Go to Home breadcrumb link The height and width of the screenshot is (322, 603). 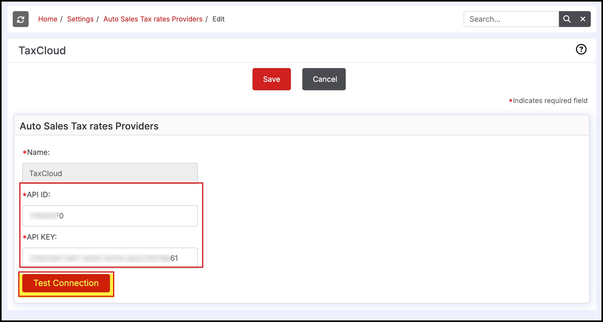48,19
